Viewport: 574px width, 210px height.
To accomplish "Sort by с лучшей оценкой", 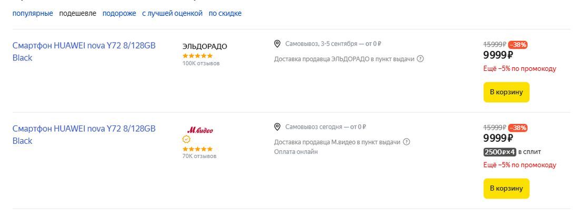I will point(172,14).
